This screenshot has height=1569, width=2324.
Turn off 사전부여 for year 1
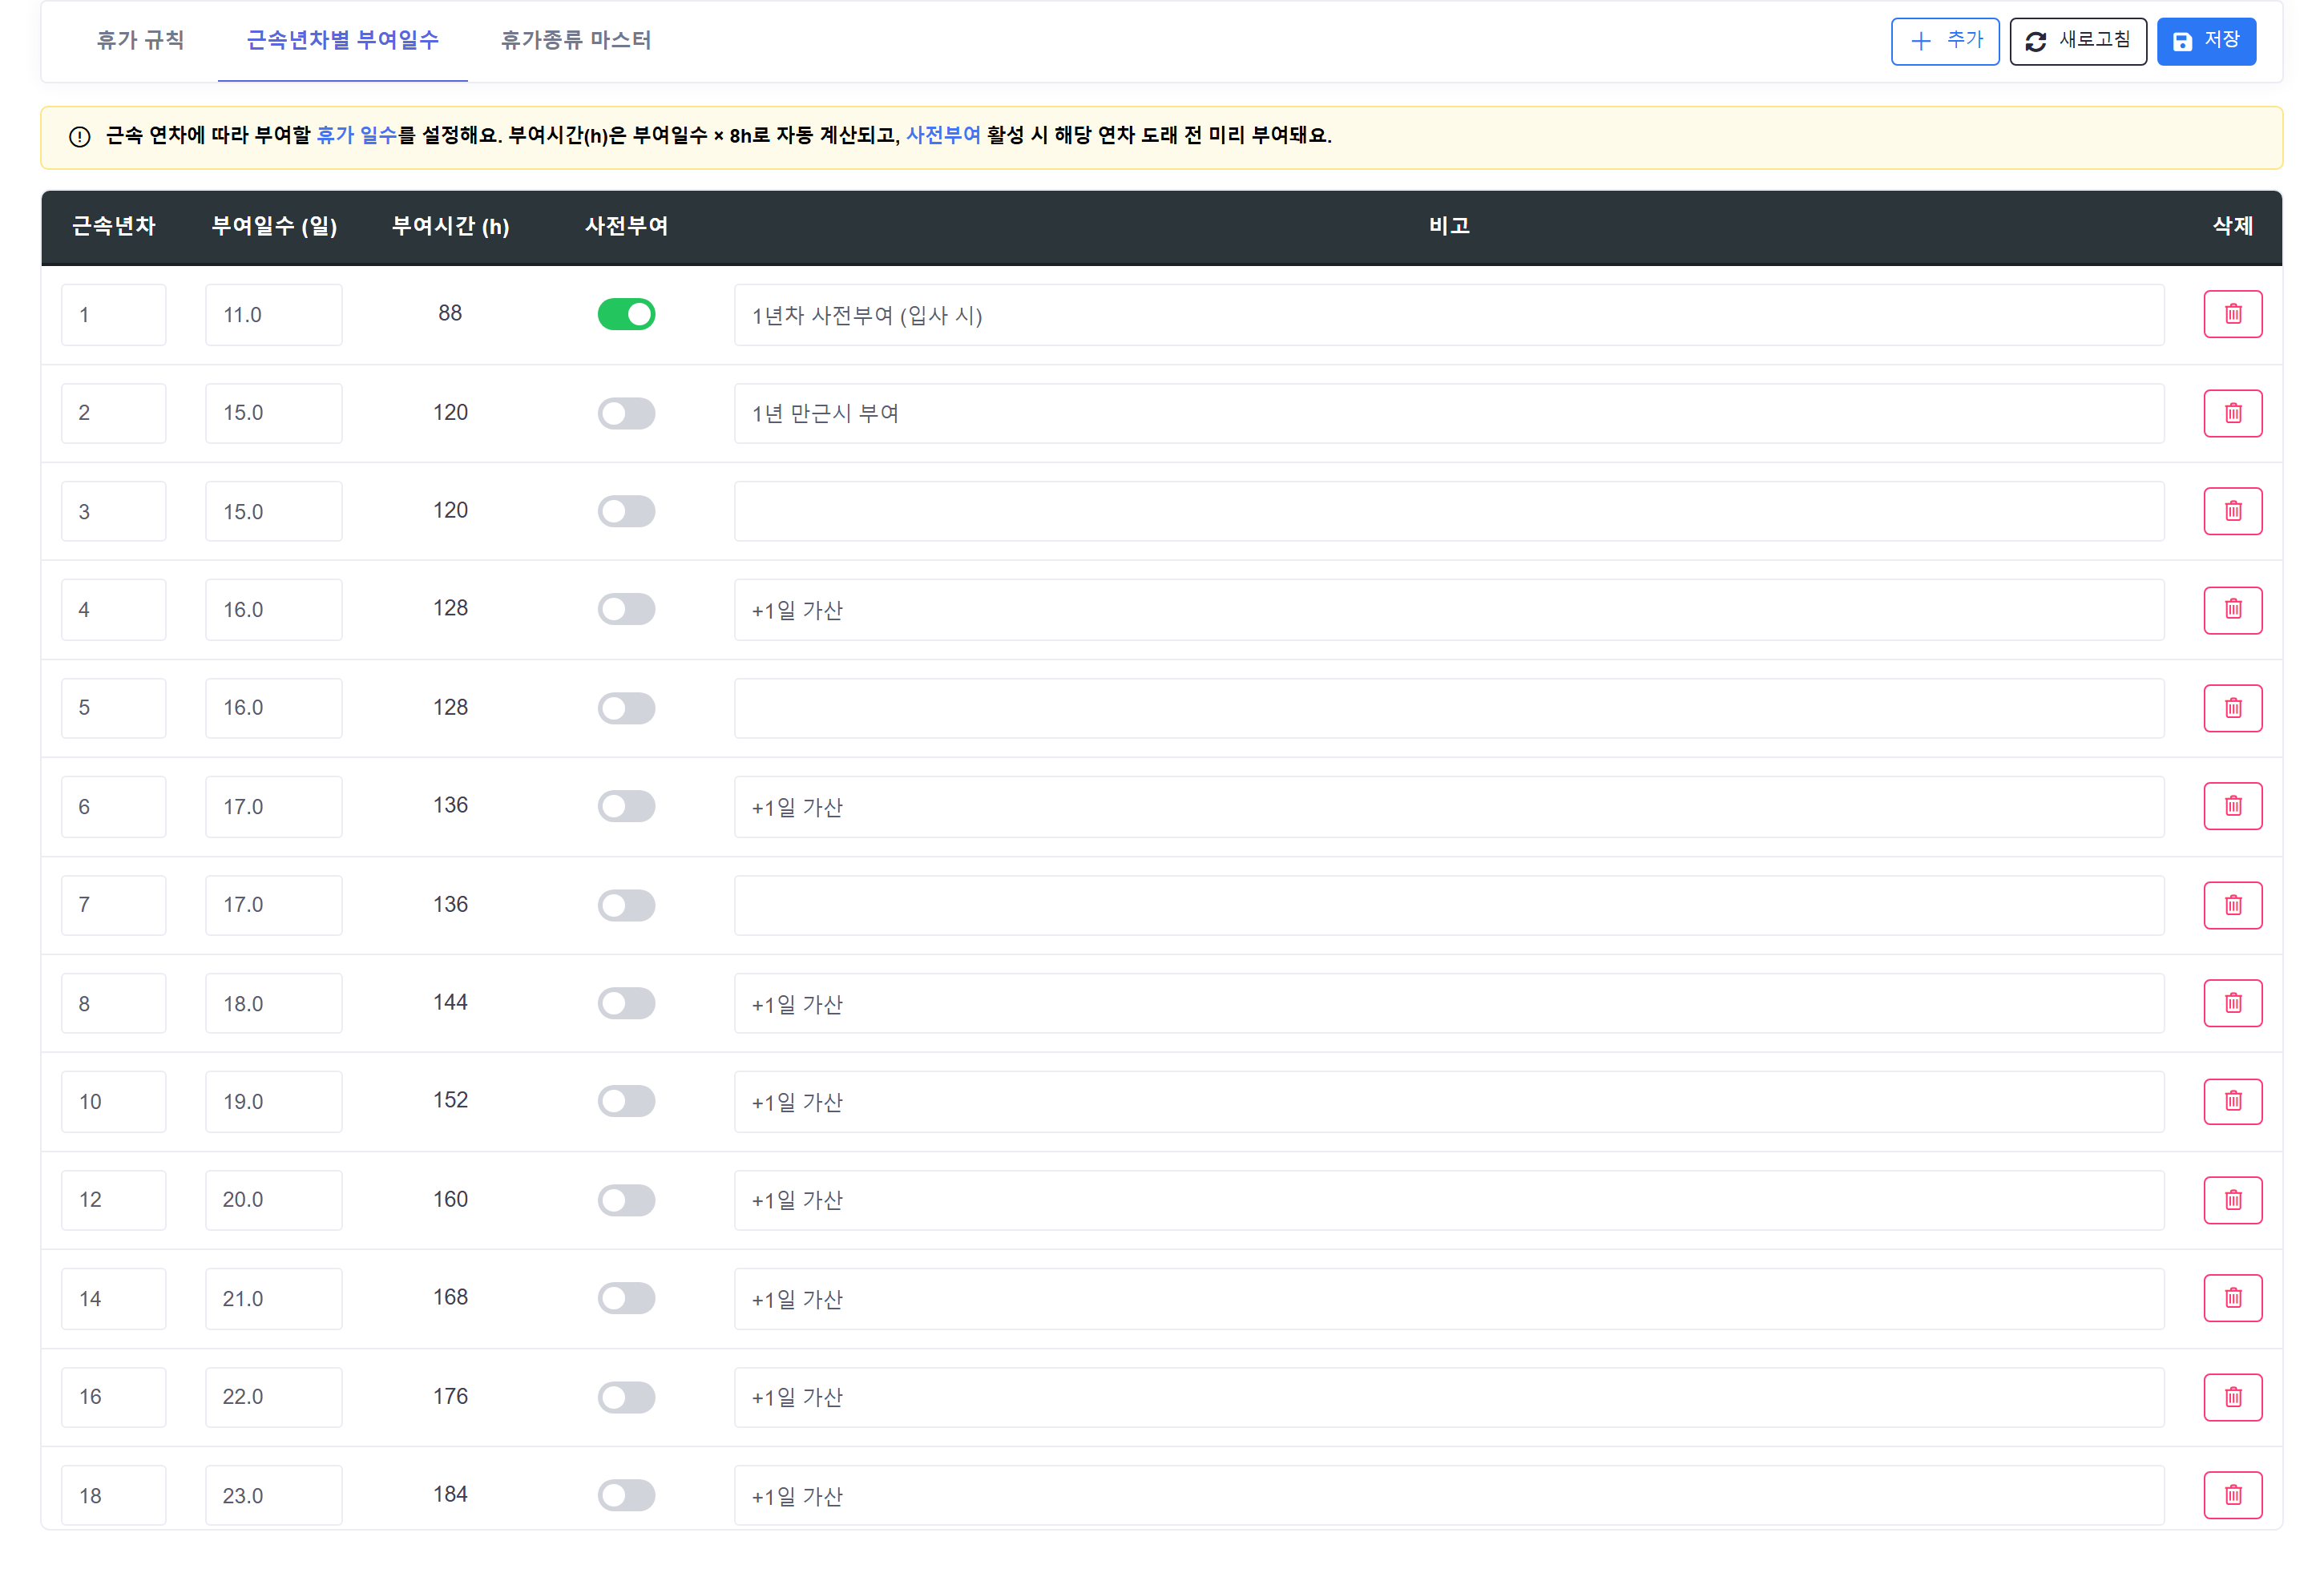[626, 314]
